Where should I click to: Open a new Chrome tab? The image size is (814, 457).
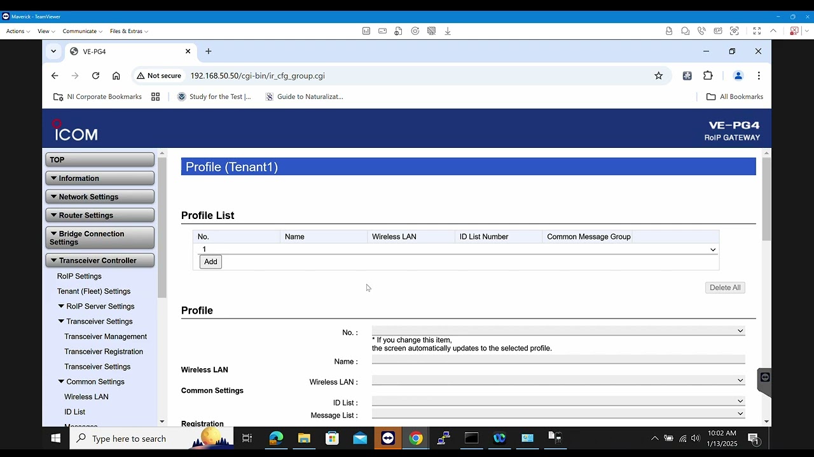click(208, 51)
